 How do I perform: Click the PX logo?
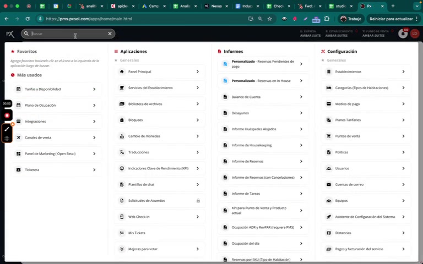10,34
